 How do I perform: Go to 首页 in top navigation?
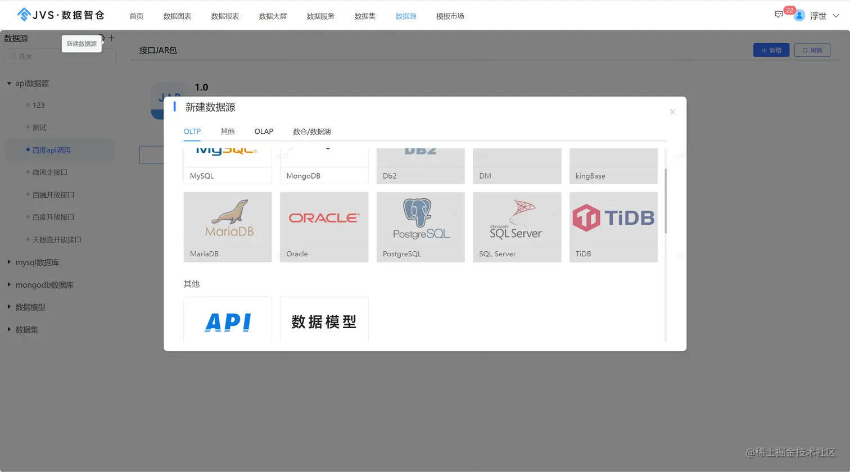[137, 16]
